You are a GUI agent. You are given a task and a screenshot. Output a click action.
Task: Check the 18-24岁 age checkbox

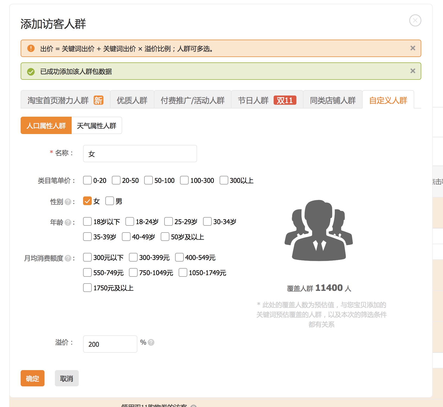coord(129,221)
